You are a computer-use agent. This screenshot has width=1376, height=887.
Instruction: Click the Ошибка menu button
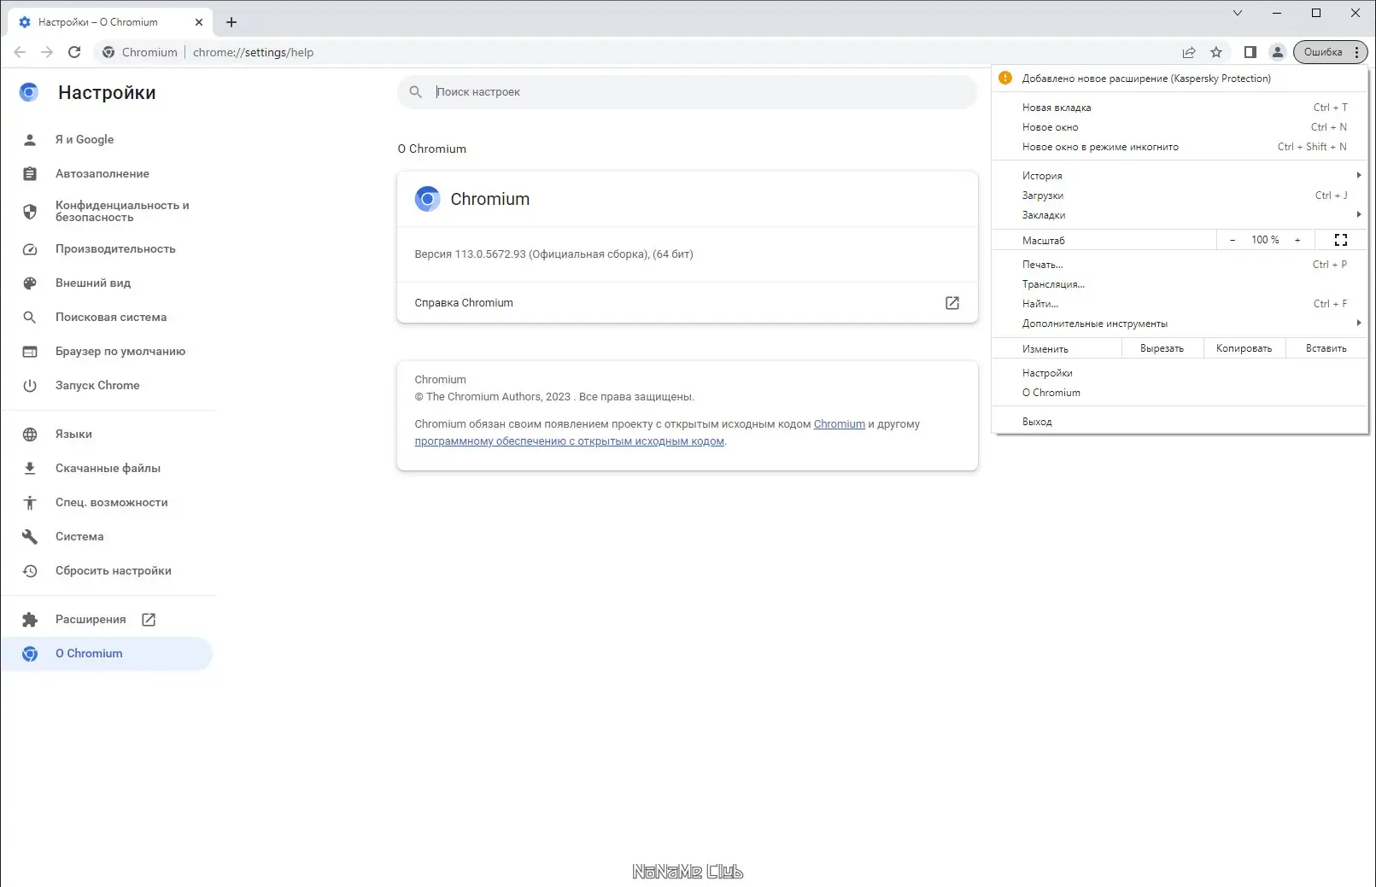point(1331,52)
